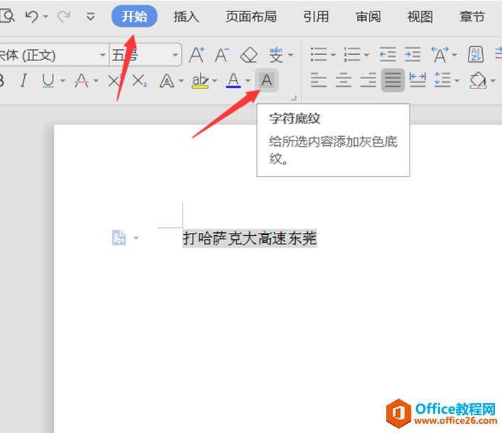The width and height of the screenshot is (502, 433).
Task: Expand the Chinese layout dropdown arrow
Action: tap(454, 55)
